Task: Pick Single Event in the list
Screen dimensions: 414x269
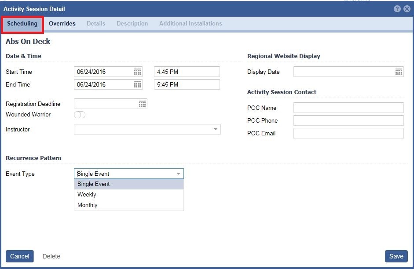Action: pos(94,184)
